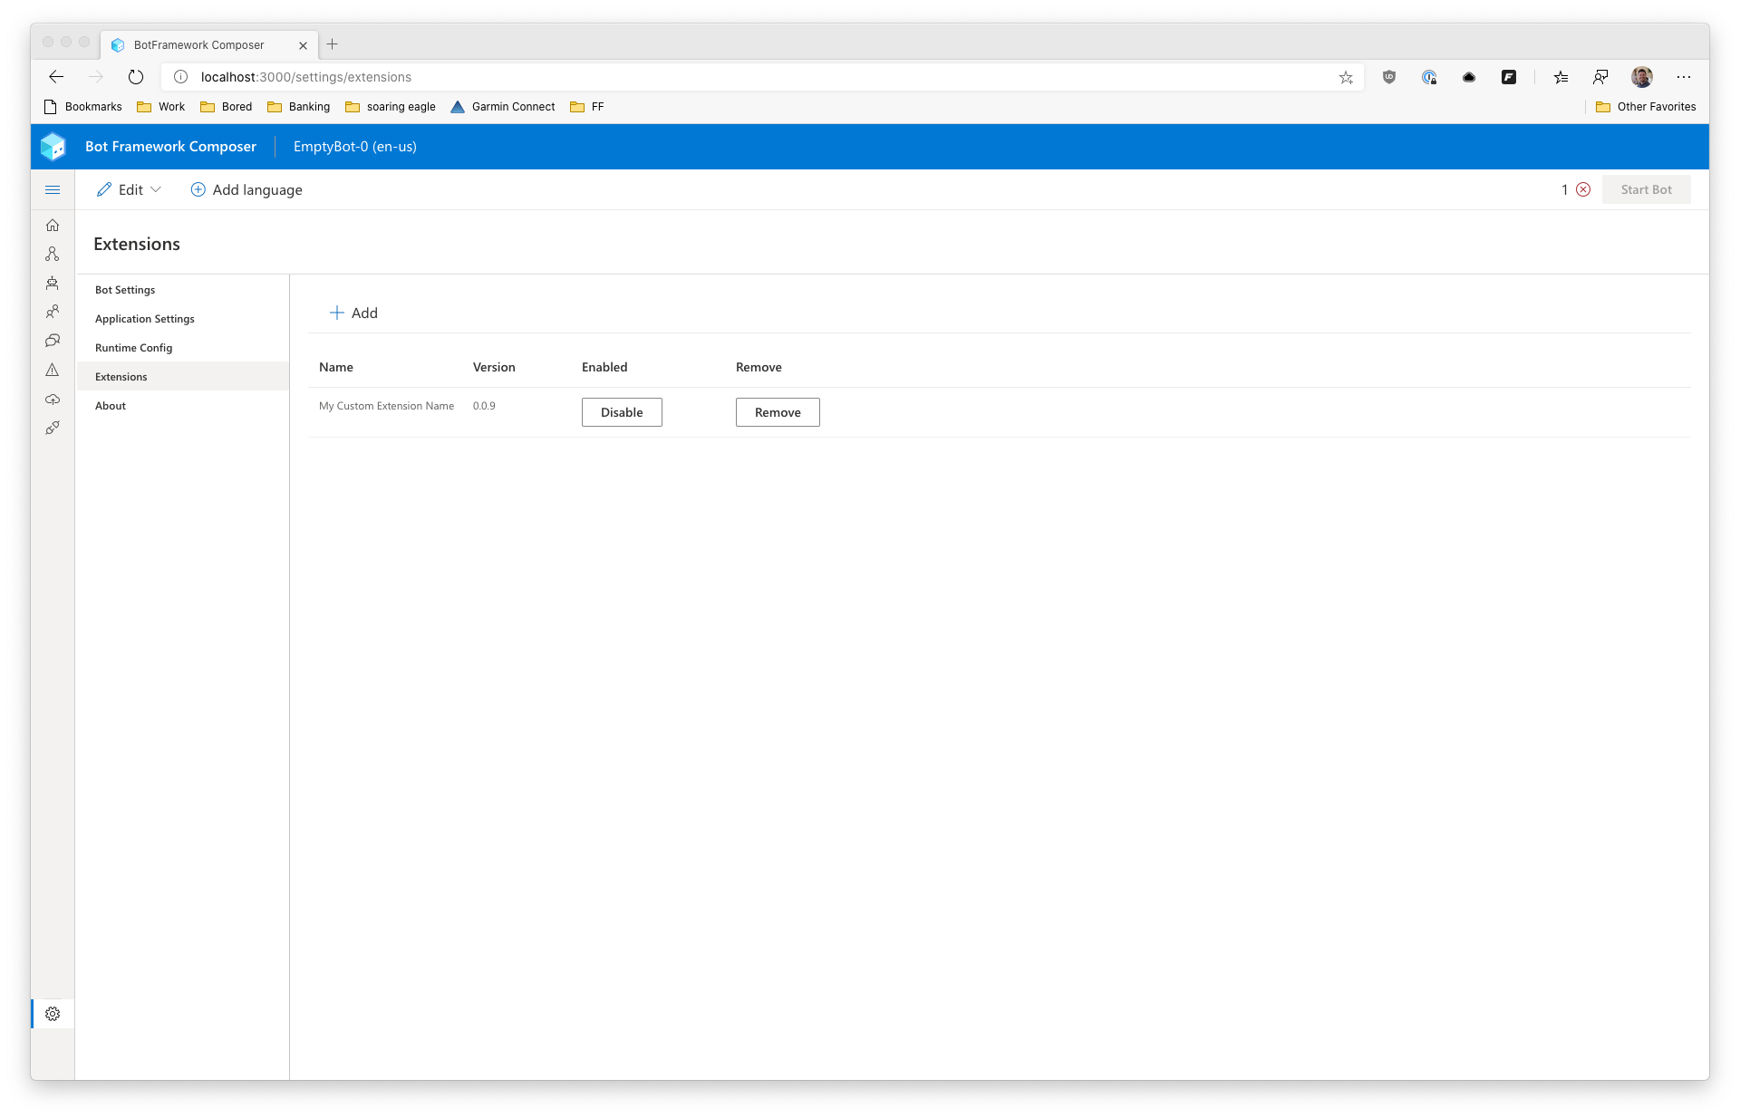The image size is (1740, 1118).
Task: Toggle the hamburger navigation menu
Action: tap(53, 189)
